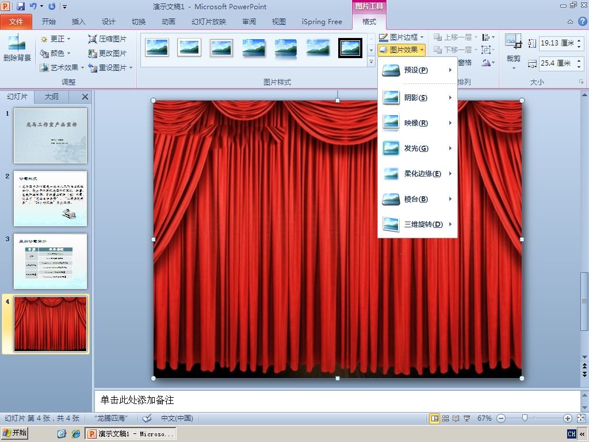Switch to the iSpring Free tab
The height and width of the screenshot is (442, 589).
pos(322,22)
